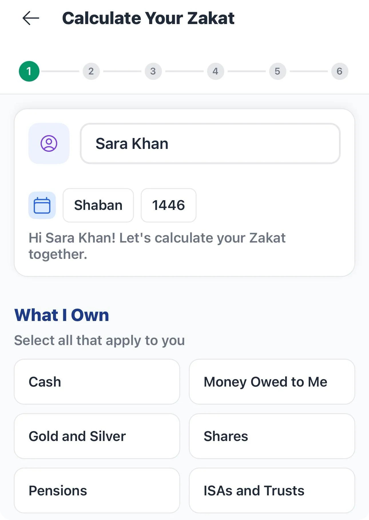Jump to step 5 circle
This screenshot has height=520, width=369.
tap(277, 71)
